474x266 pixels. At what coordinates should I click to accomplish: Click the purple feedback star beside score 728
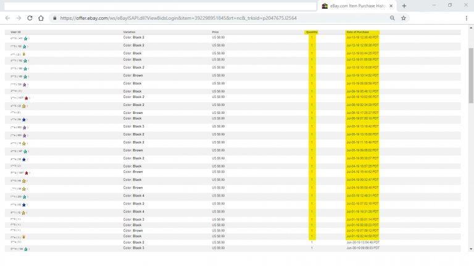pos(25,84)
